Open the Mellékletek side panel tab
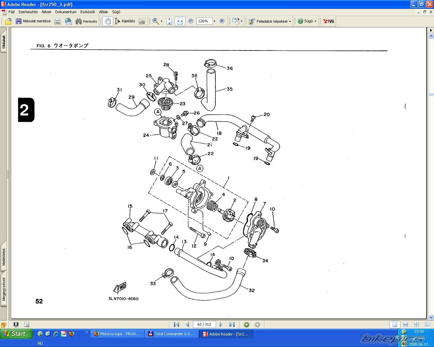This screenshot has width=434, height=347. click(4, 257)
